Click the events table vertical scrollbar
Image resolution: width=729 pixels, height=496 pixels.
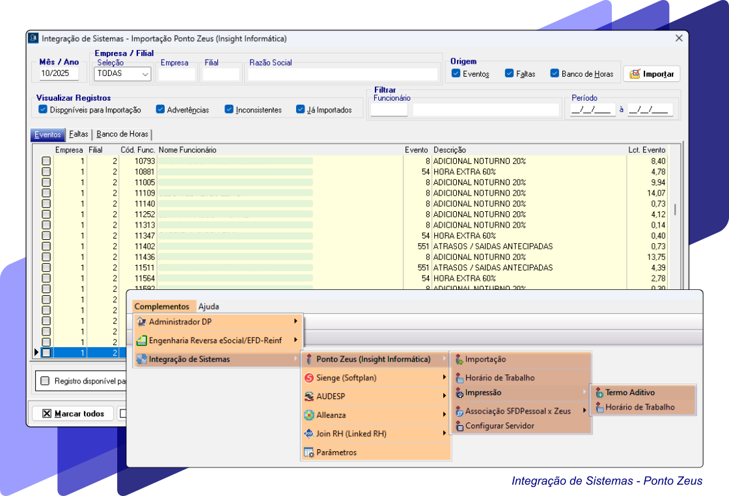[x=675, y=209]
